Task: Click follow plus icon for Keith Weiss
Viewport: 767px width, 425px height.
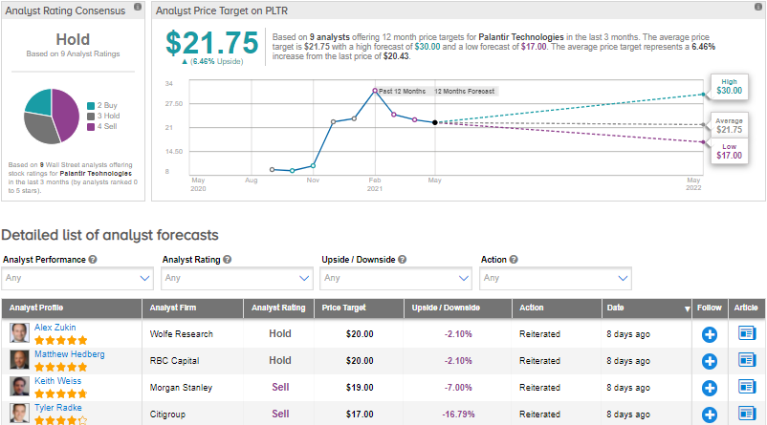Action: pos(709,388)
